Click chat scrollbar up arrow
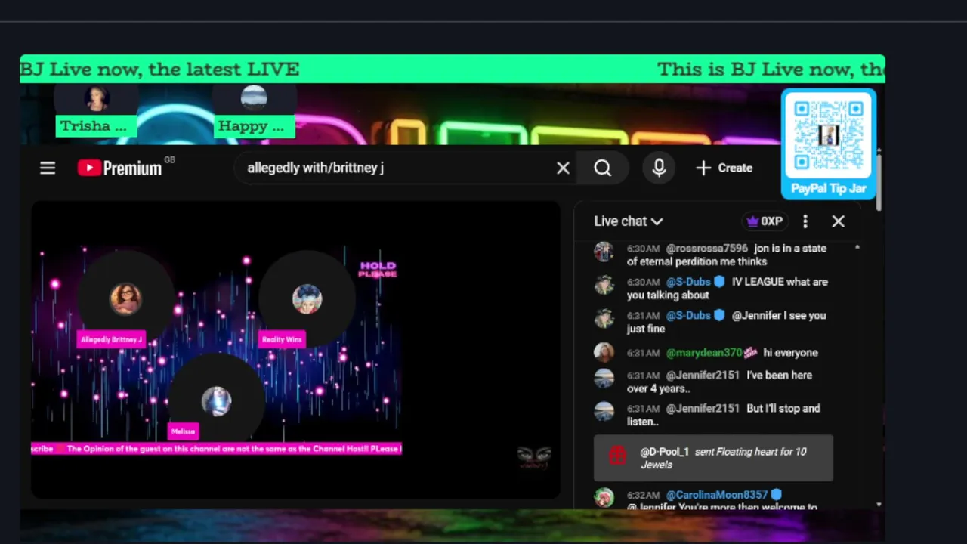967x544 pixels. tap(857, 248)
